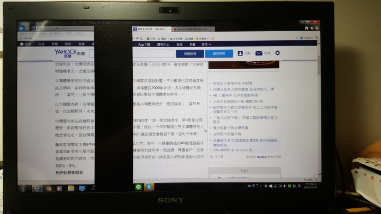381x214 pixels.
Task: Open the 保費有去有回 sponsored link
Action: click(x=245, y=143)
